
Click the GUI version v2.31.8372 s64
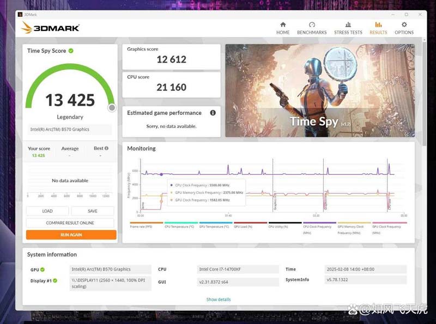pos(238,282)
